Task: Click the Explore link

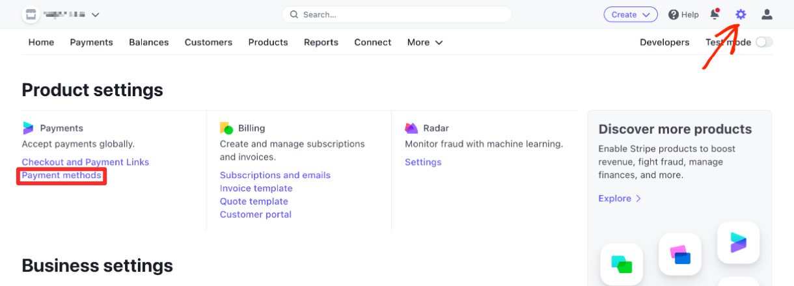Action: click(x=620, y=198)
